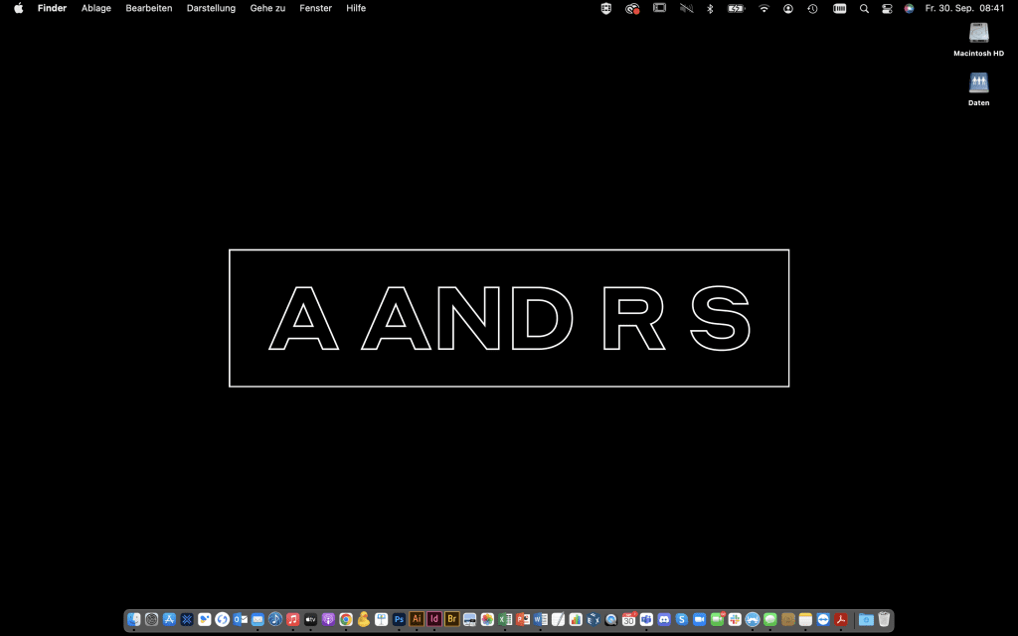Toggle the Bluetooth menu bar icon
This screenshot has width=1018, height=636.
pyautogui.click(x=710, y=8)
